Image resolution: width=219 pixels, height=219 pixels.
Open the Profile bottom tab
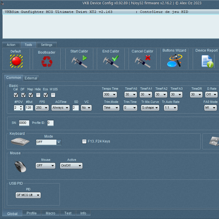point(31,213)
